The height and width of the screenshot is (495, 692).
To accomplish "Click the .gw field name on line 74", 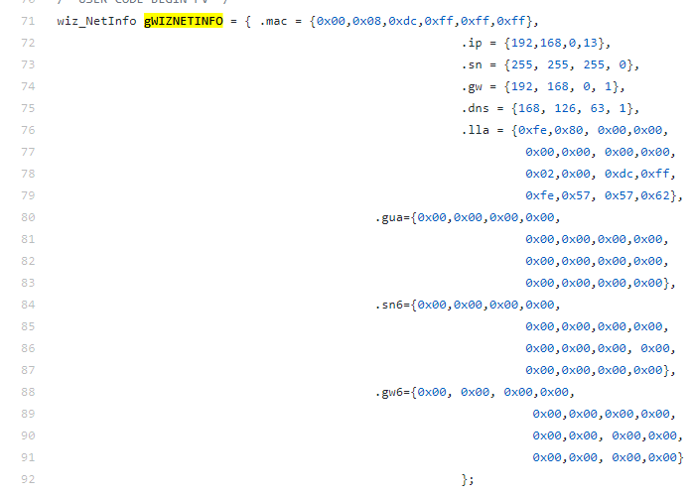I will coord(472,86).
